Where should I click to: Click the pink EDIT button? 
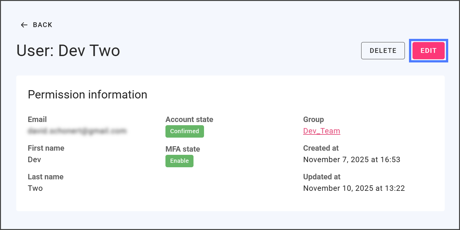(x=428, y=51)
